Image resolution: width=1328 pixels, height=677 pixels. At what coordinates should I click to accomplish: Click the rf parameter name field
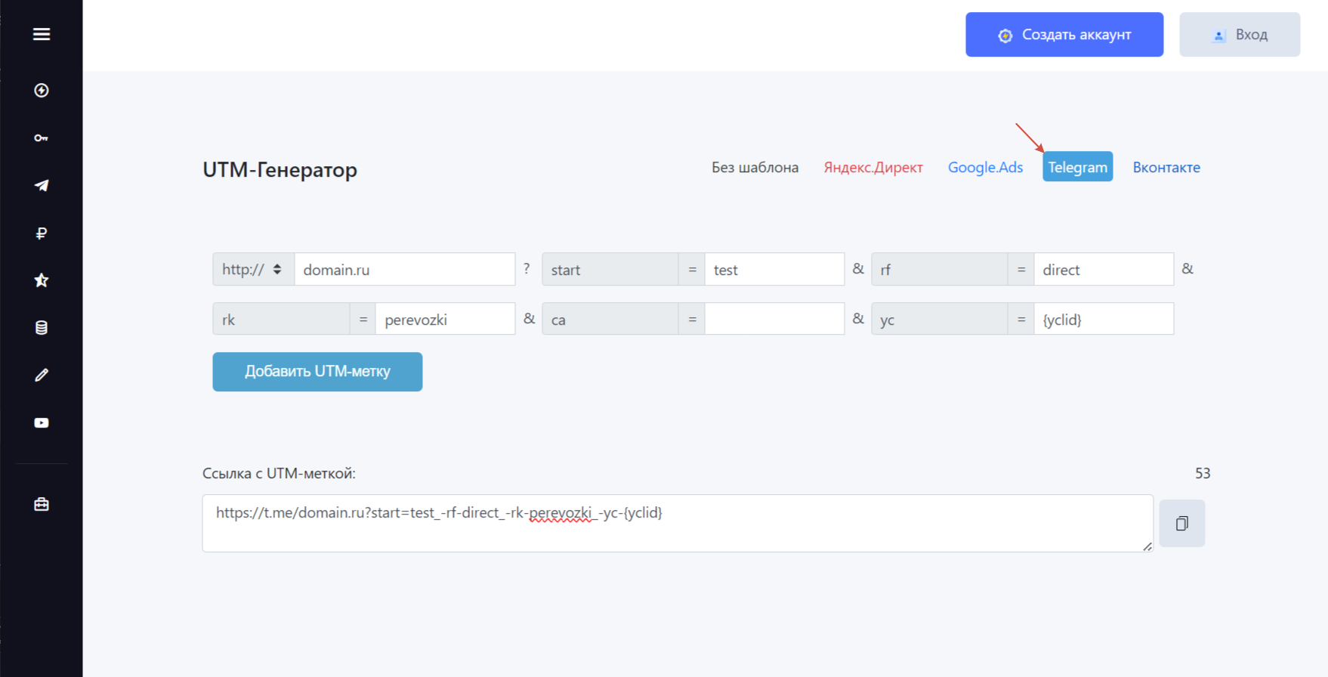939,270
